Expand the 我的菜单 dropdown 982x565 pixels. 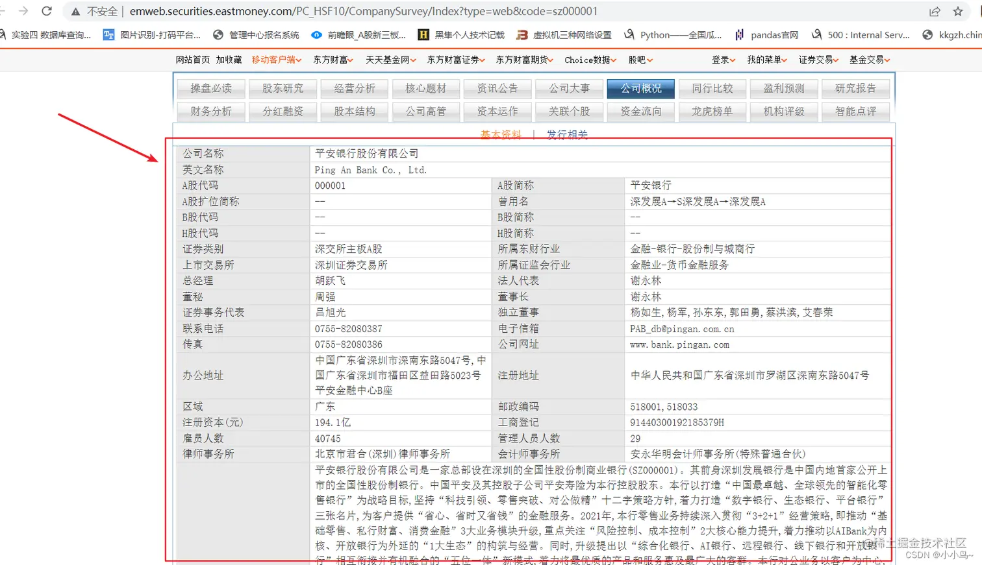[x=767, y=60]
